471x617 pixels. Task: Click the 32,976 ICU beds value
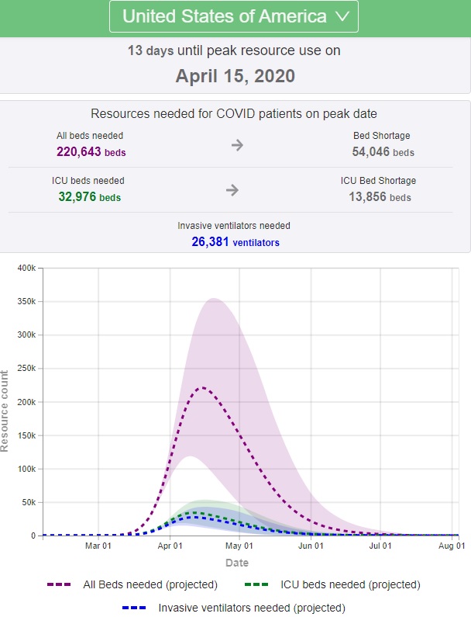click(x=90, y=197)
